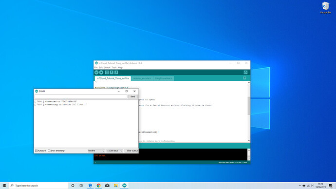Click the Open sketch up-arrow icon
Image resolution: width=336 pixels, height=189 pixels.
pyautogui.click(x=112, y=73)
